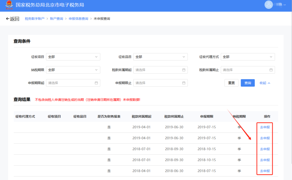The image size is (292, 180).
Task: Click the user avatar in the header
Action: click(x=268, y=5)
